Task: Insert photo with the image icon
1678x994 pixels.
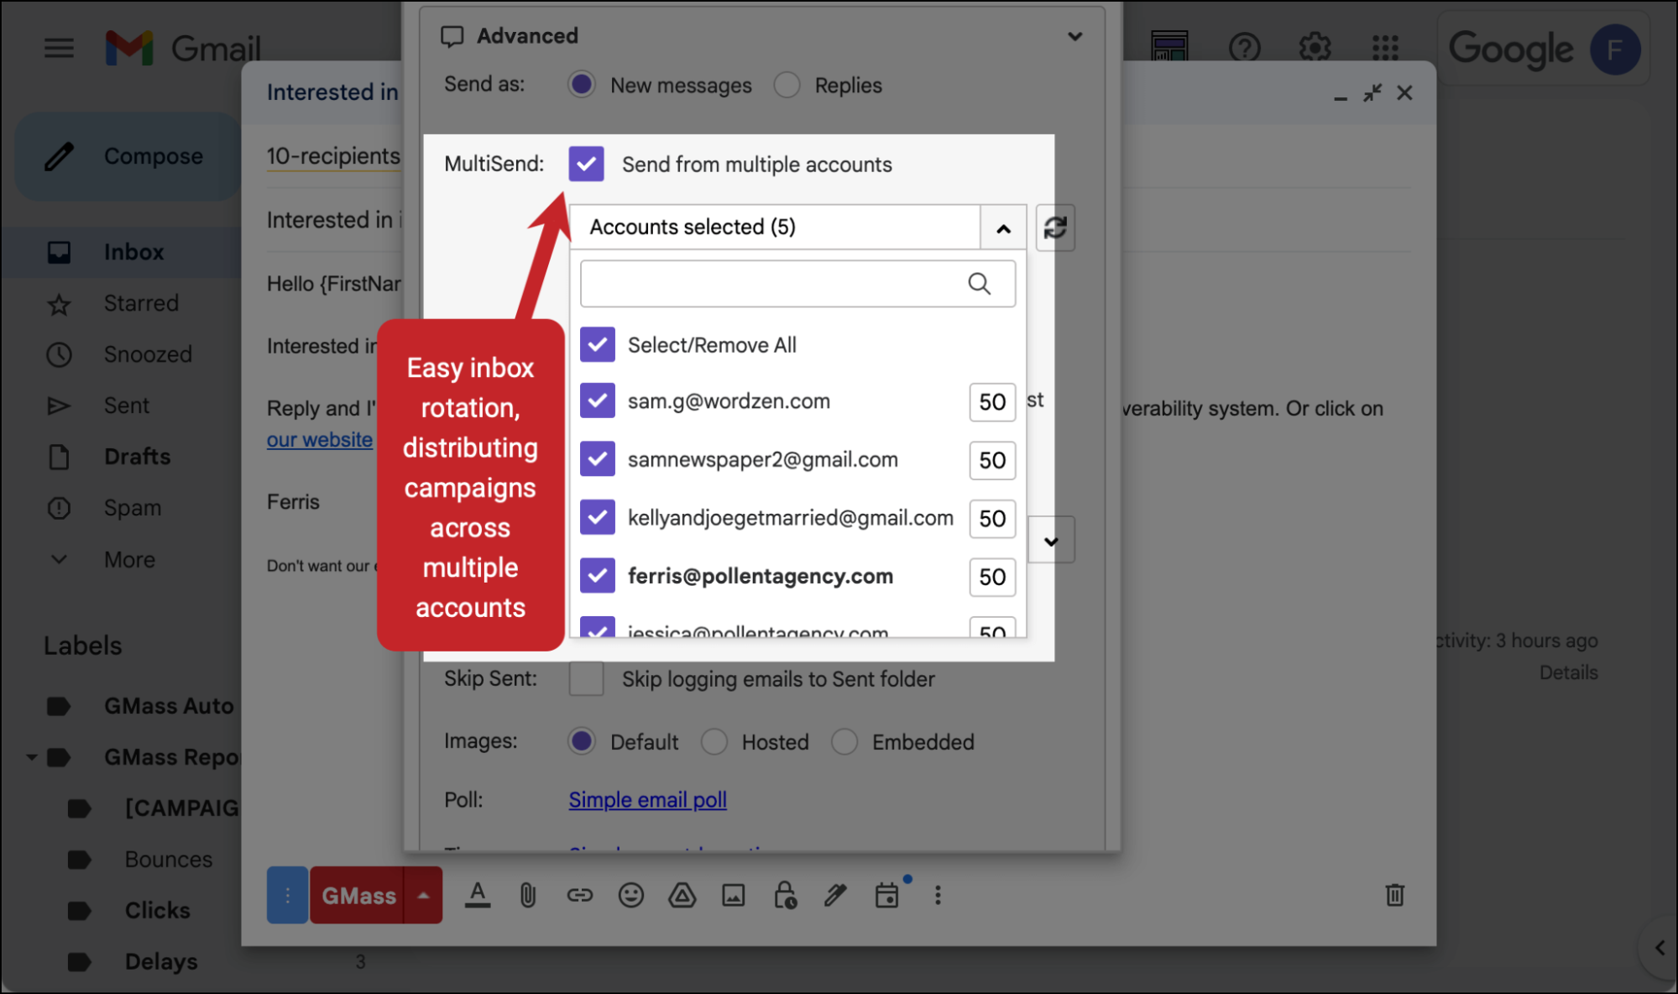Action: (733, 895)
